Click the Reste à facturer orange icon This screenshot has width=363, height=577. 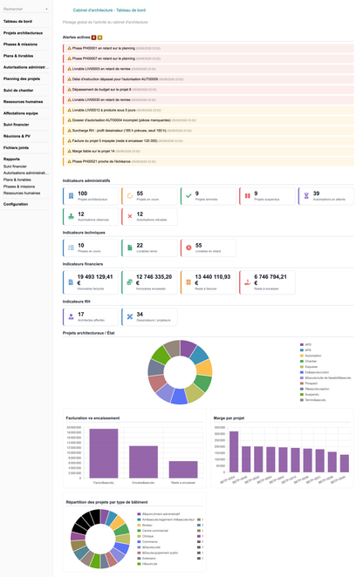tap(188, 282)
